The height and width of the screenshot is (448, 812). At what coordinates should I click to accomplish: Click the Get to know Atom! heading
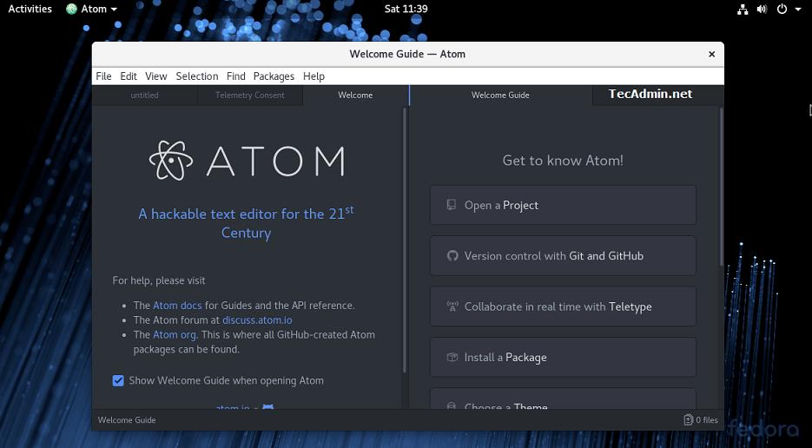(x=563, y=161)
